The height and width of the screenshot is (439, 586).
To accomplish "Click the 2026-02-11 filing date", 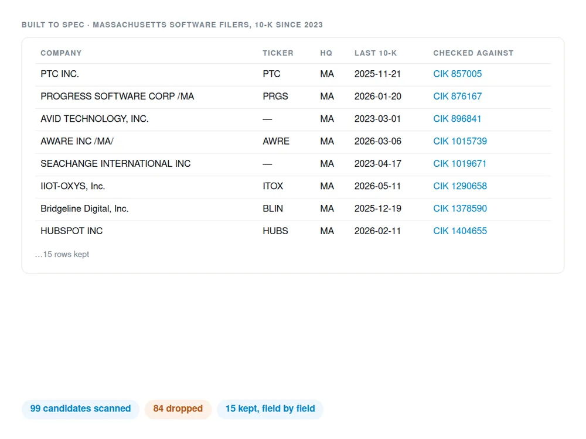I will point(377,231).
